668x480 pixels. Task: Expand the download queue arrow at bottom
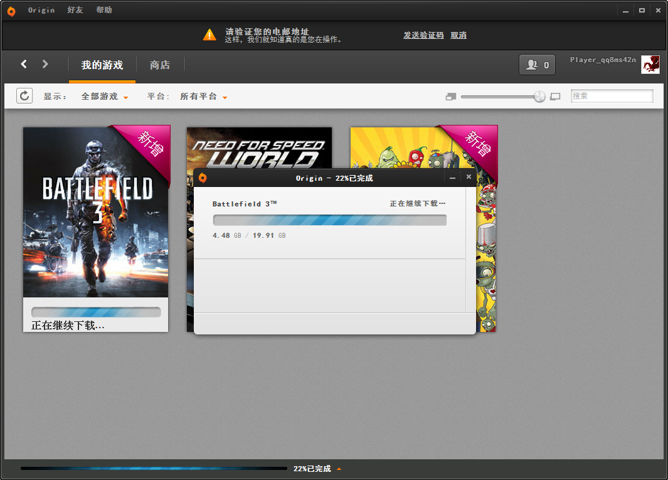point(339,469)
